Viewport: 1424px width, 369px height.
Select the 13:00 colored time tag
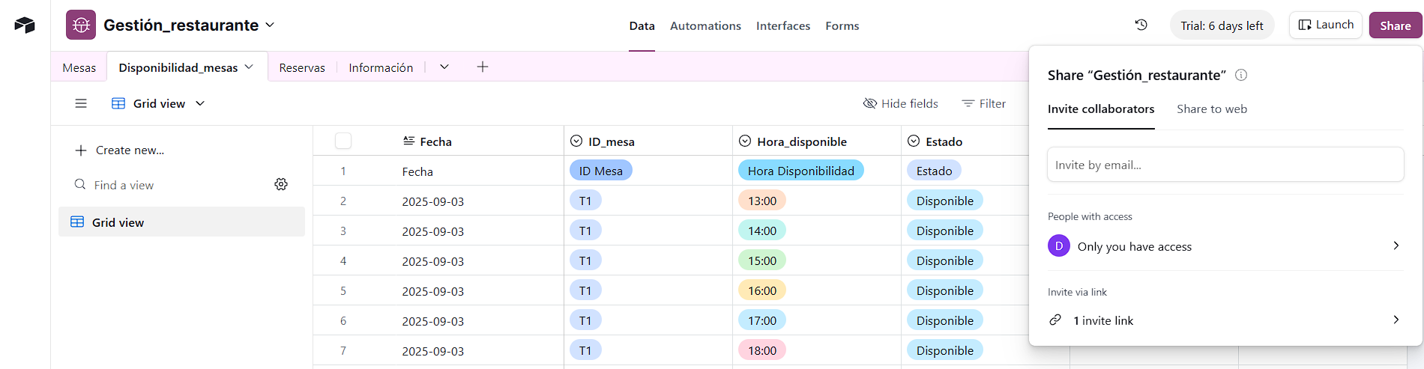762,201
